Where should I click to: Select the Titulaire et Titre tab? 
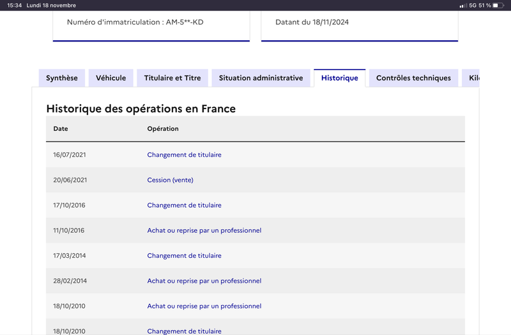(x=172, y=78)
